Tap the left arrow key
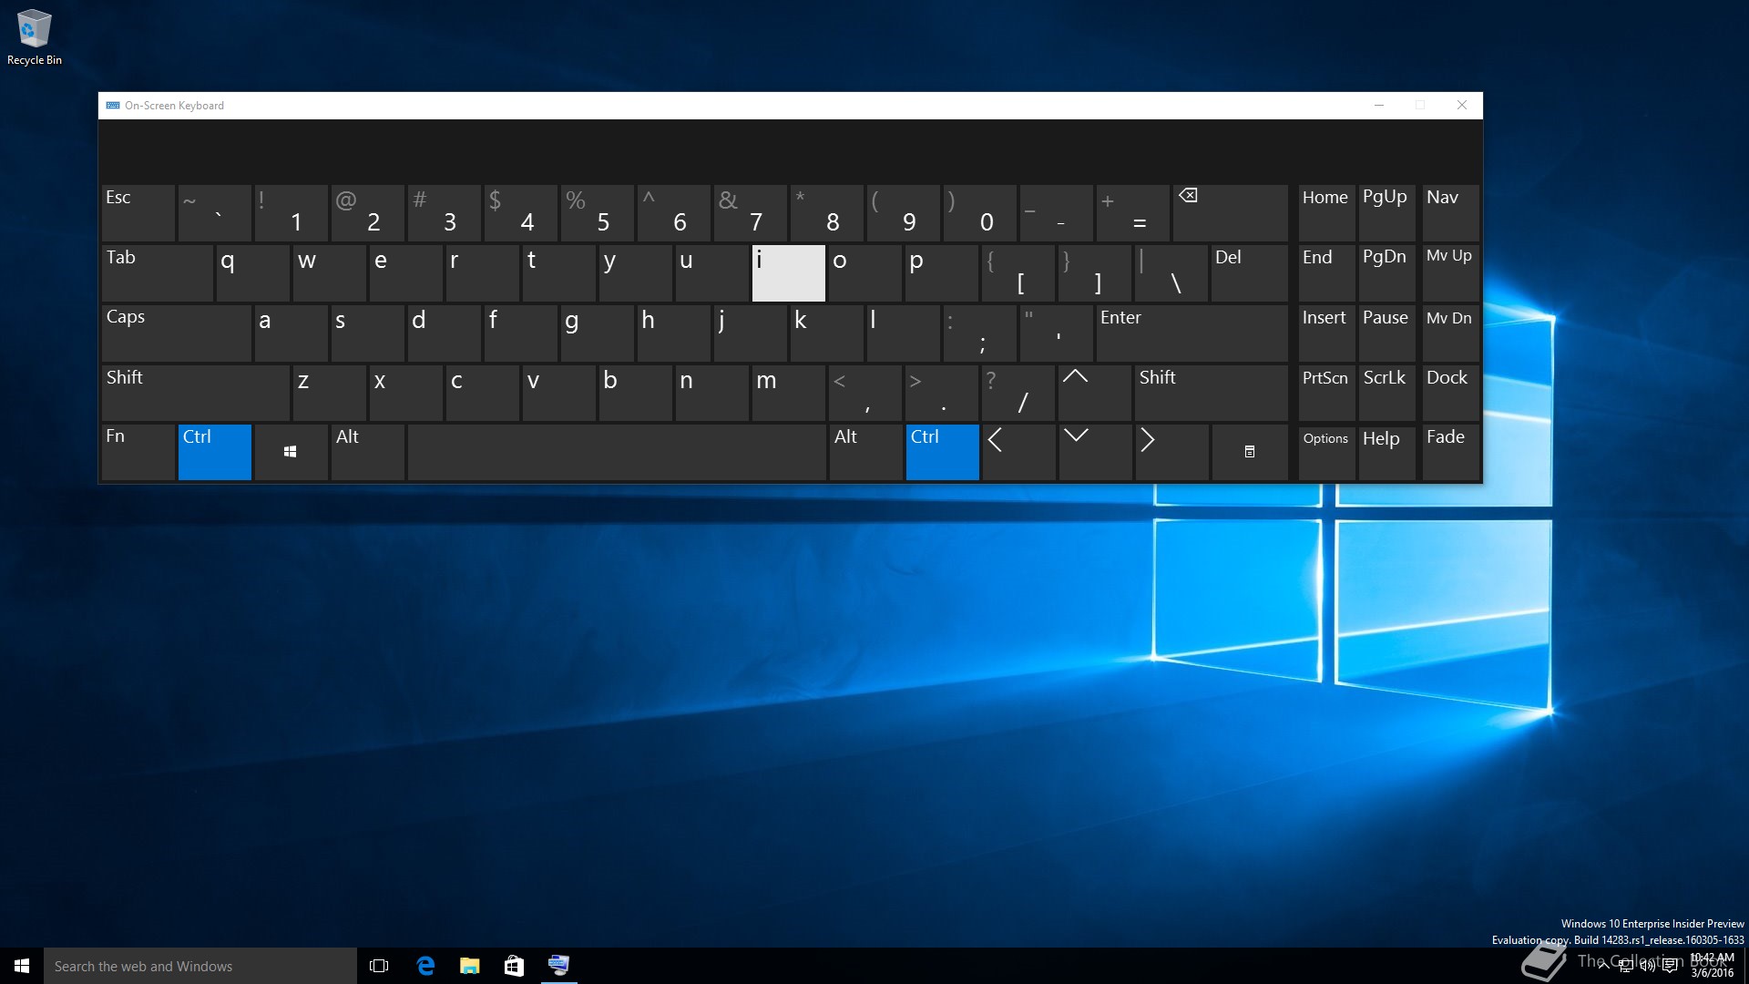Image resolution: width=1749 pixels, height=984 pixels. pyautogui.click(x=1019, y=452)
